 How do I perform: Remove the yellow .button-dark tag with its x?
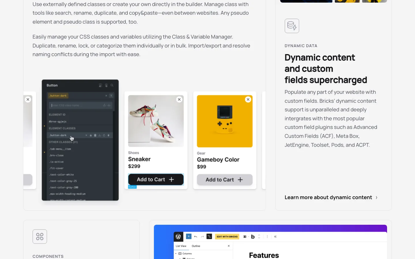[106, 96]
